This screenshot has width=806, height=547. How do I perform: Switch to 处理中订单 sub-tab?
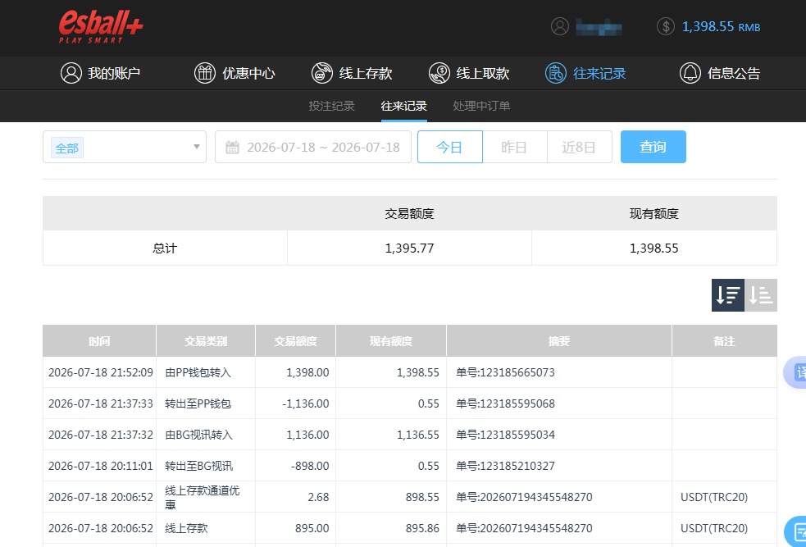(481, 106)
